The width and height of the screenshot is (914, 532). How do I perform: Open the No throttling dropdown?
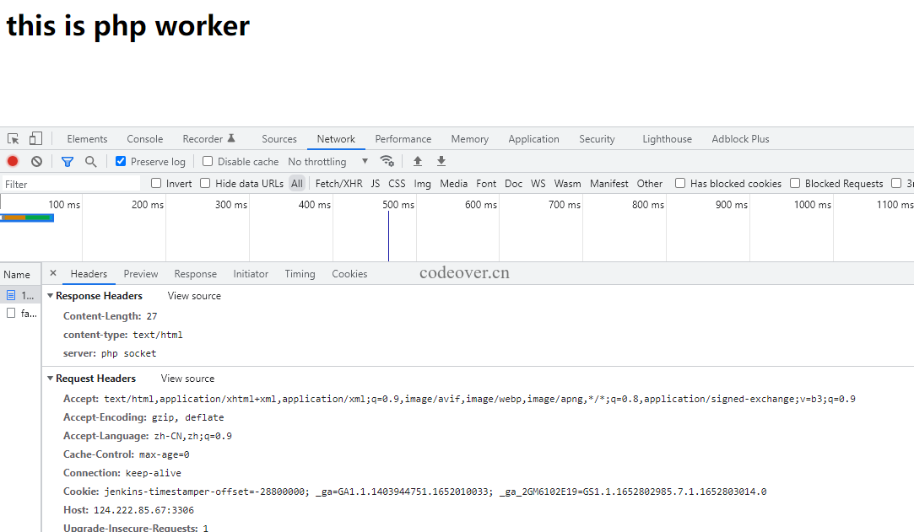(327, 161)
